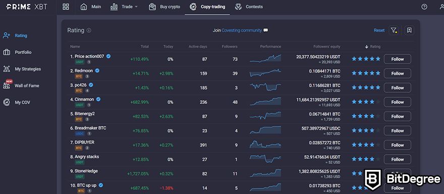Click the five-star rating for Redmoon
Image resolution: width=444 pixels, height=194 pixels.
[x=366, y=73]
